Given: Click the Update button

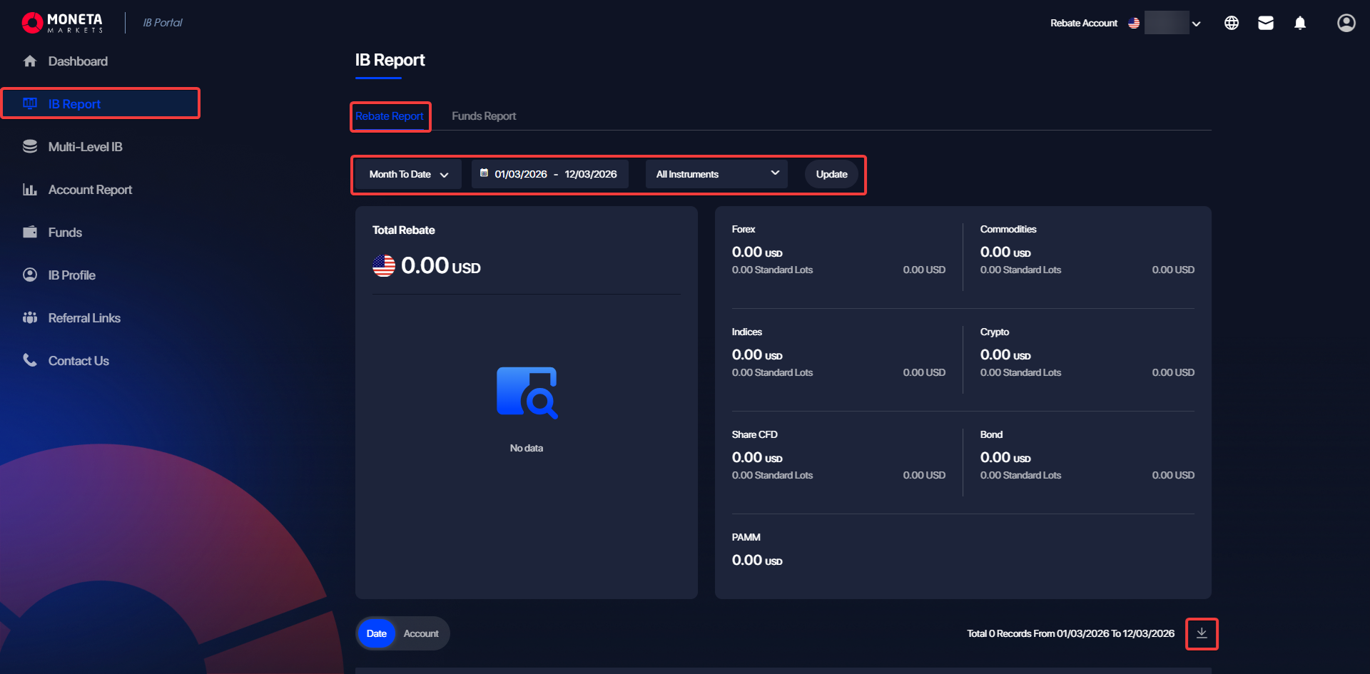Looking at the screenshot, I should [x=832, y=174].
